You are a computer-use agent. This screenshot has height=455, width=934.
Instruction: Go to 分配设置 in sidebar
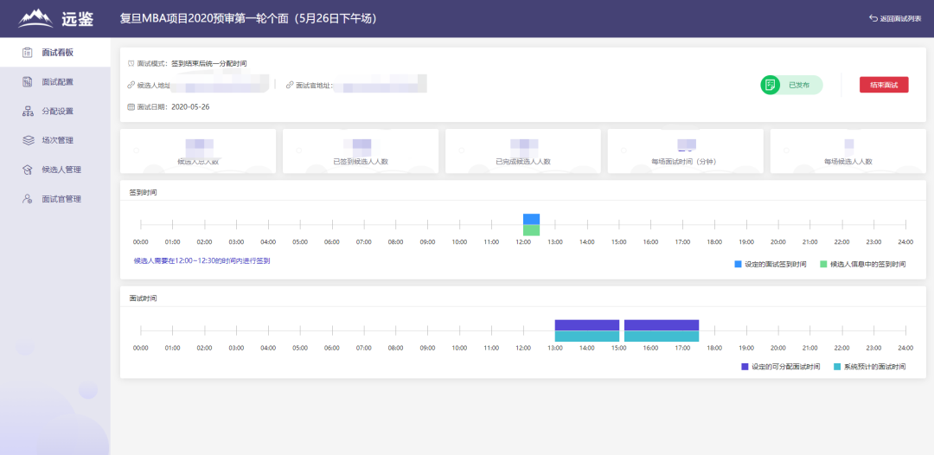[x=54, y=111]
